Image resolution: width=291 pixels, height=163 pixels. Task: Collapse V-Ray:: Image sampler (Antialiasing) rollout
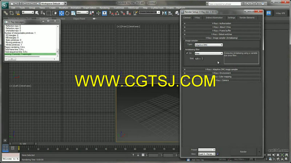222,38
